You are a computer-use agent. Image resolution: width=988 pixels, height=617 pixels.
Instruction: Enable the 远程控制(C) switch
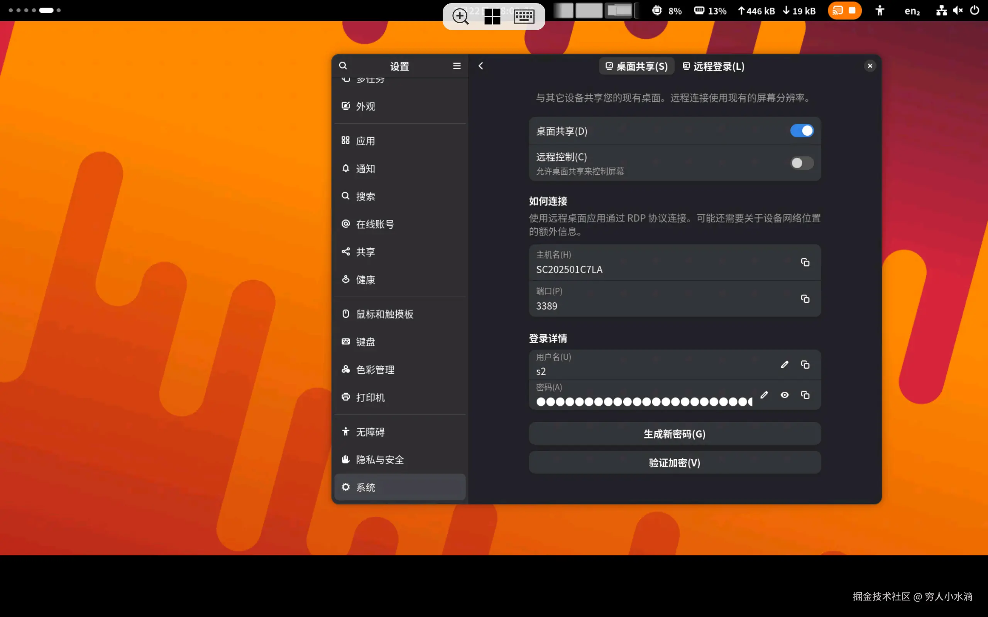point(802,163)
